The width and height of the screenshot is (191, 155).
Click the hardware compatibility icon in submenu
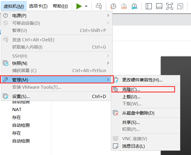[x=116, y=80]
